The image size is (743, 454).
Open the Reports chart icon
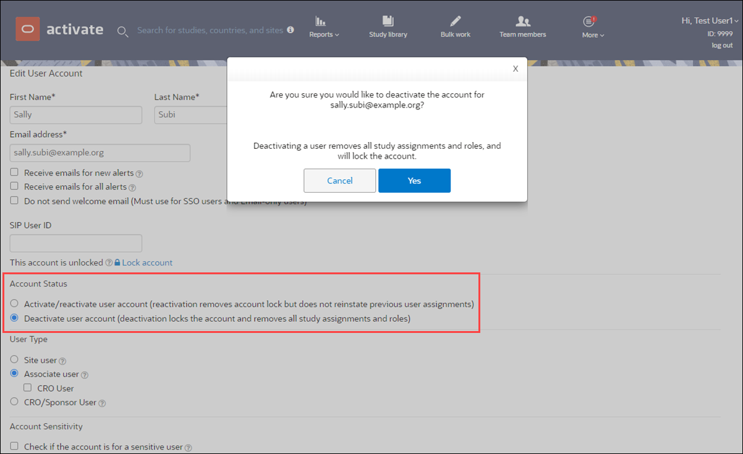point(320,21)
